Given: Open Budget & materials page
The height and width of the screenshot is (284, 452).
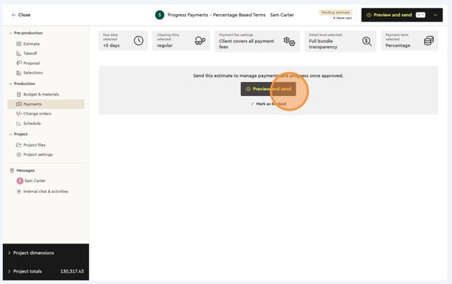Looking at the screenshot, I should coord(40,94).
